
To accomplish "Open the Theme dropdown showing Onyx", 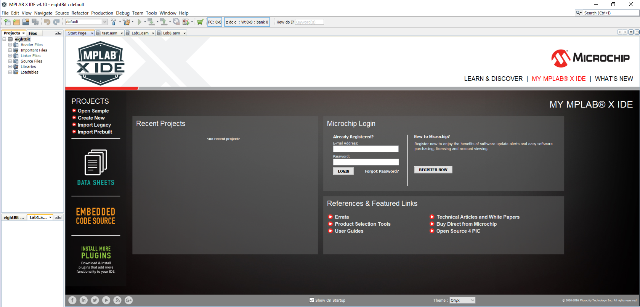I will coord(462,300).
